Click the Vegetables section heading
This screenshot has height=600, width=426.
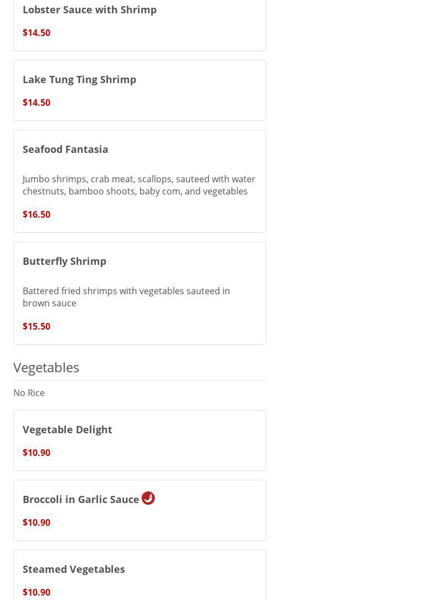46,367
